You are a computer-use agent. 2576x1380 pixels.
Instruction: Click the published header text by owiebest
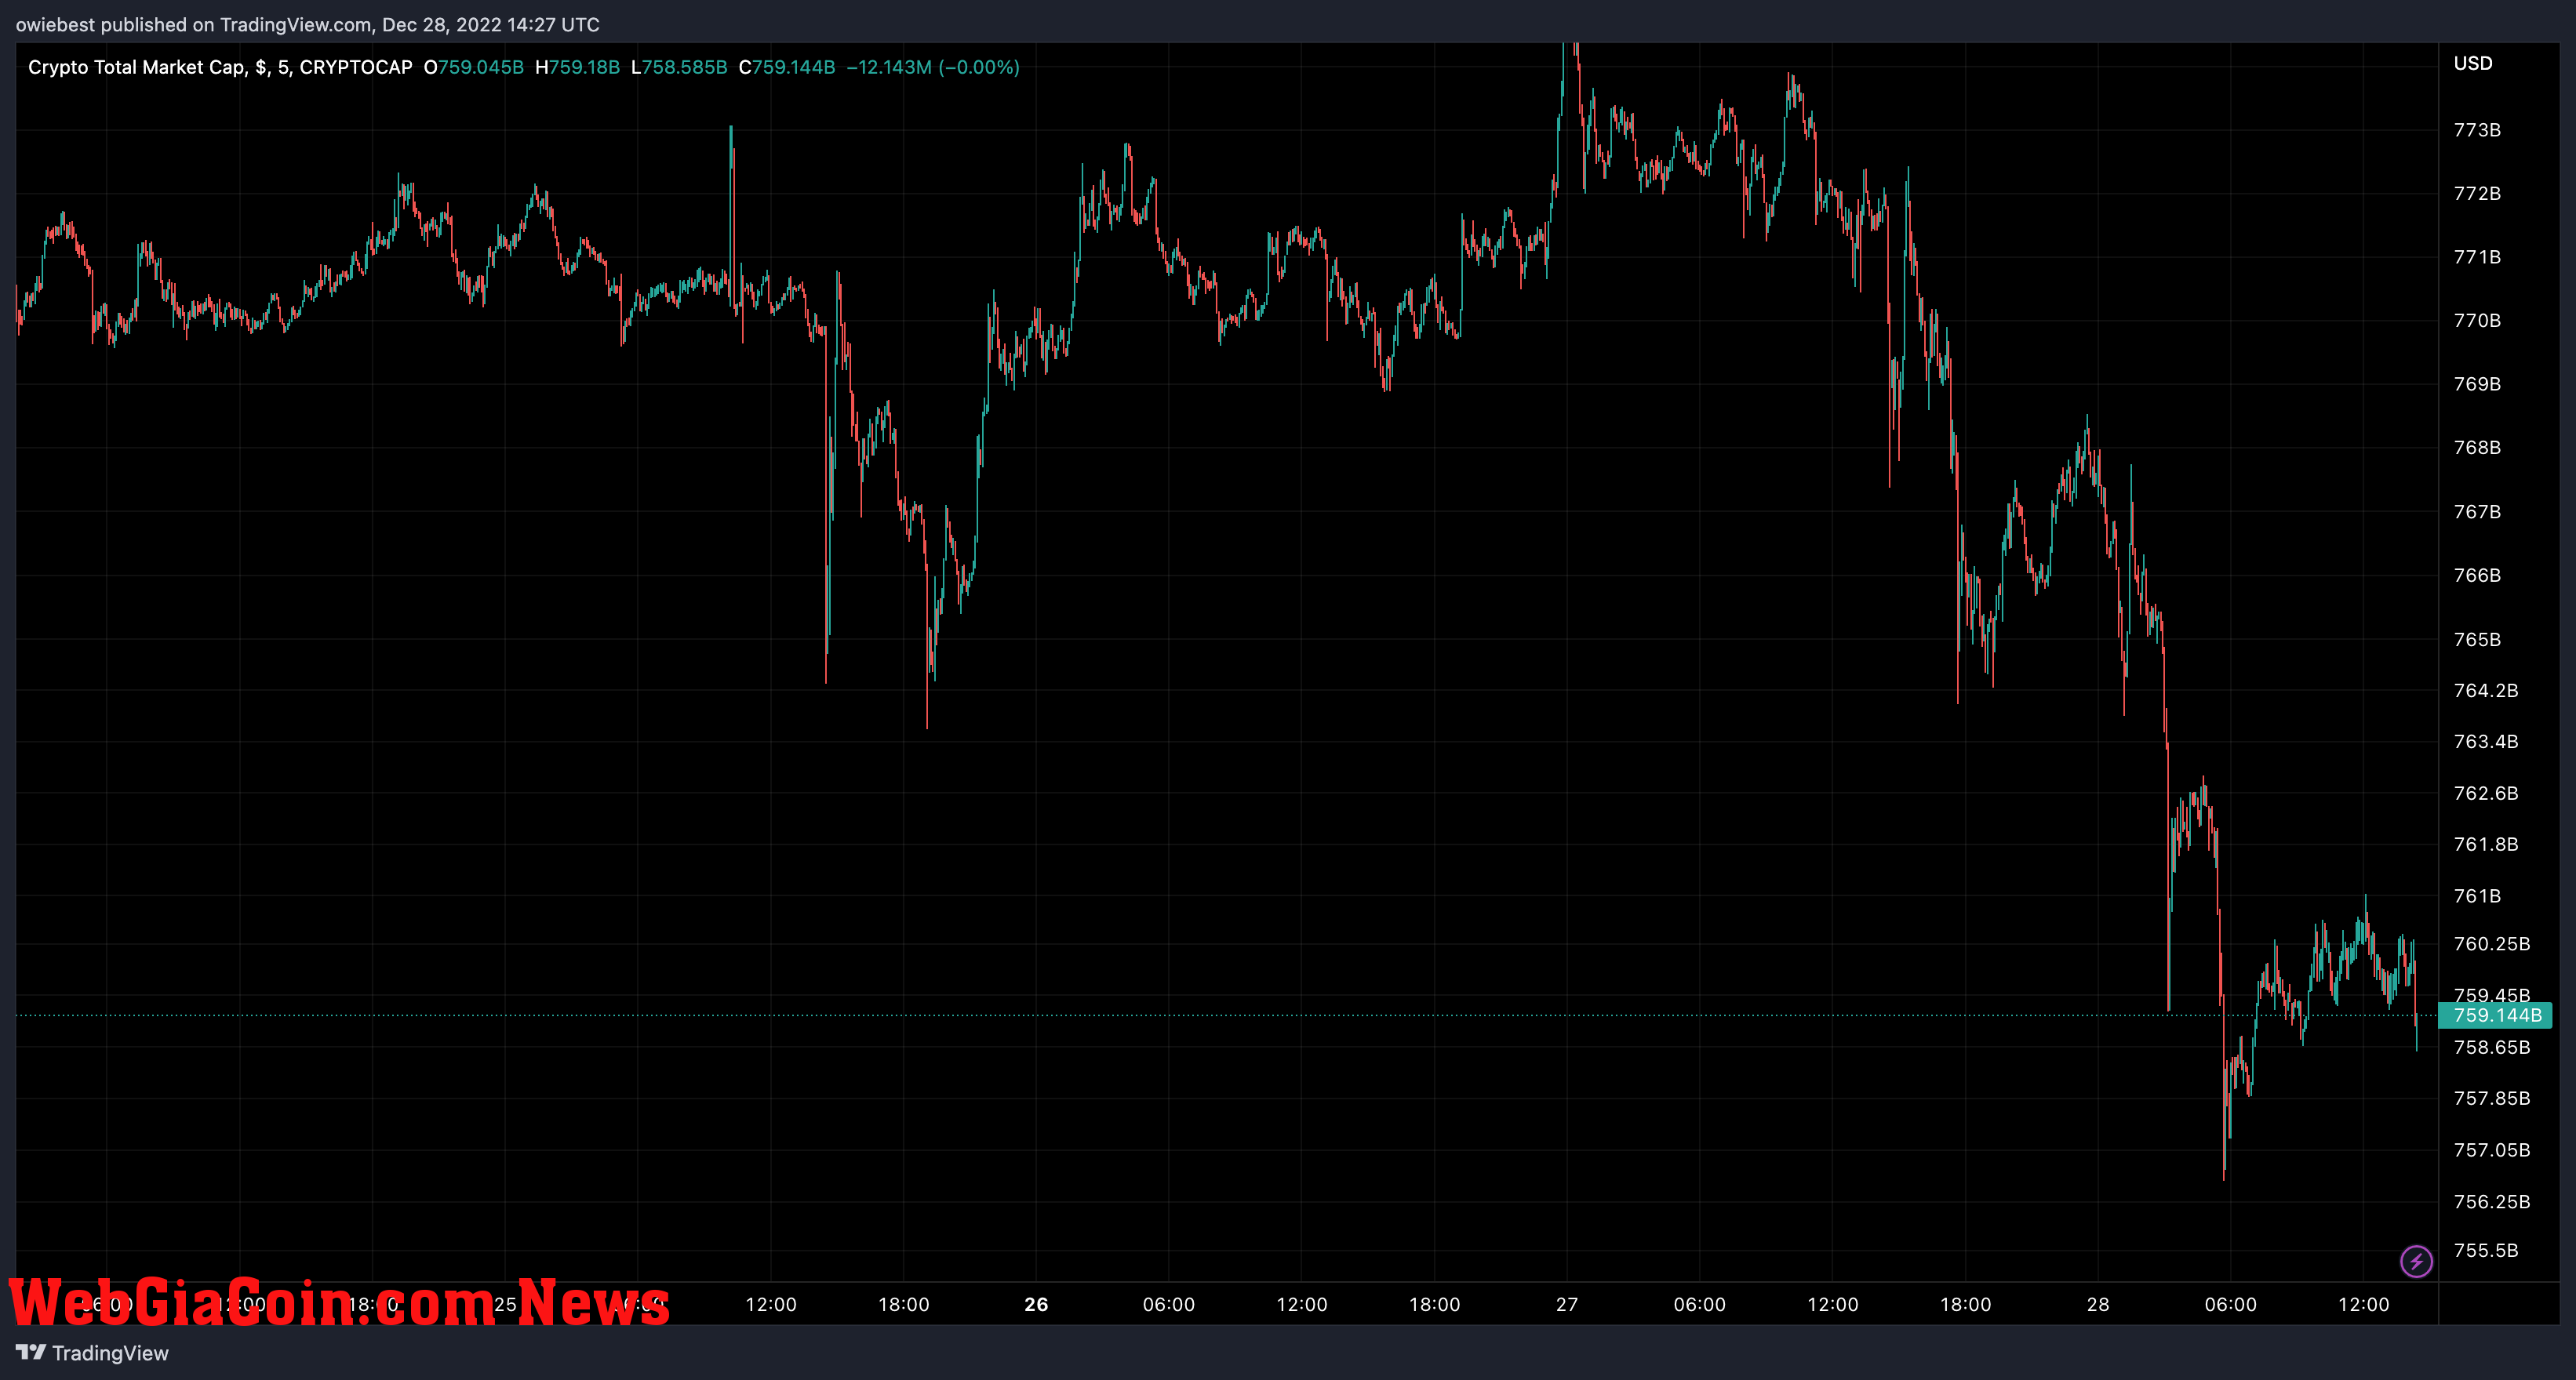click(x=308, y=25)
